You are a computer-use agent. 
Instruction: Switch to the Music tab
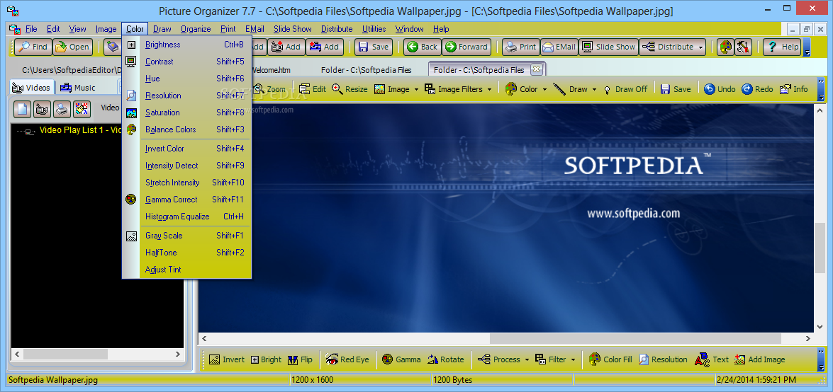(78, 88)
